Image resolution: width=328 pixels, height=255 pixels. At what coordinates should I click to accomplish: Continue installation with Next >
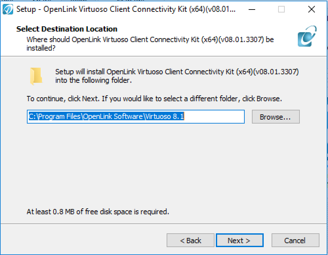click(x=239, y=240)
